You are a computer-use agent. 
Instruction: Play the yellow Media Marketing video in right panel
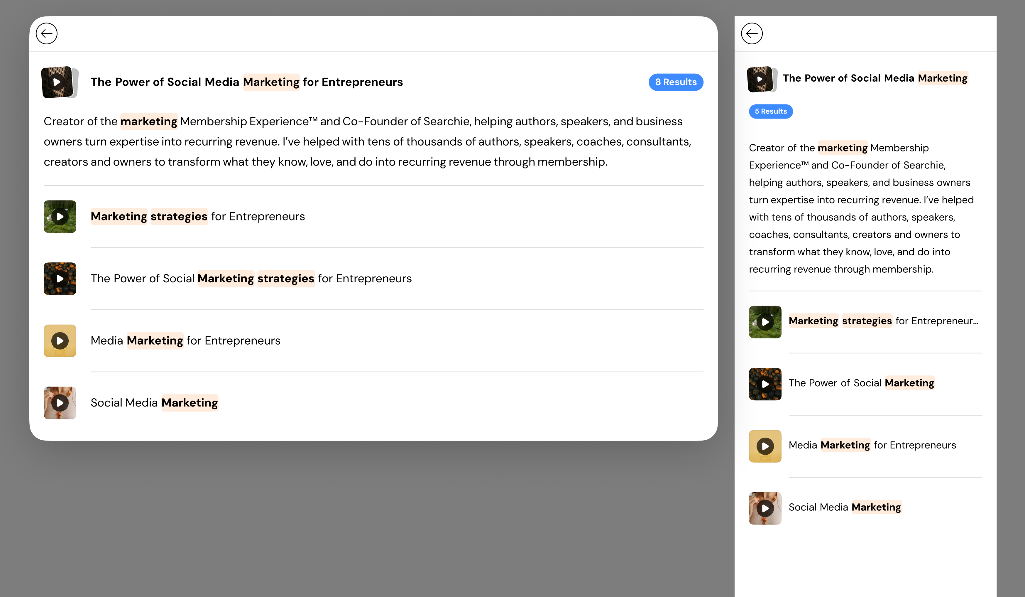pos(765,446)
